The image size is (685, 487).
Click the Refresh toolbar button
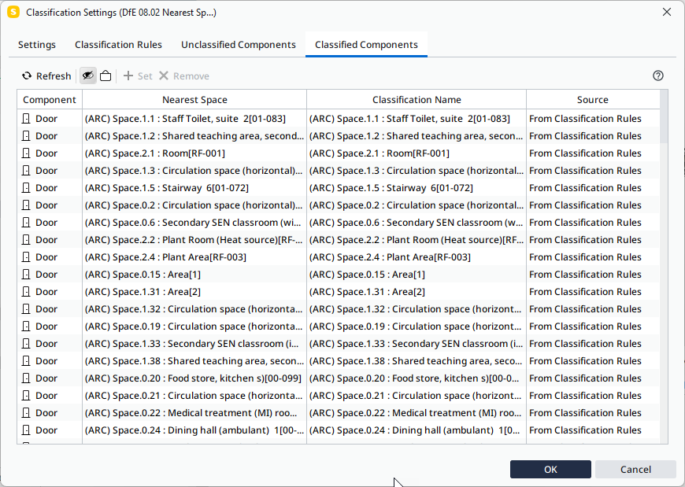coord(46,76)
